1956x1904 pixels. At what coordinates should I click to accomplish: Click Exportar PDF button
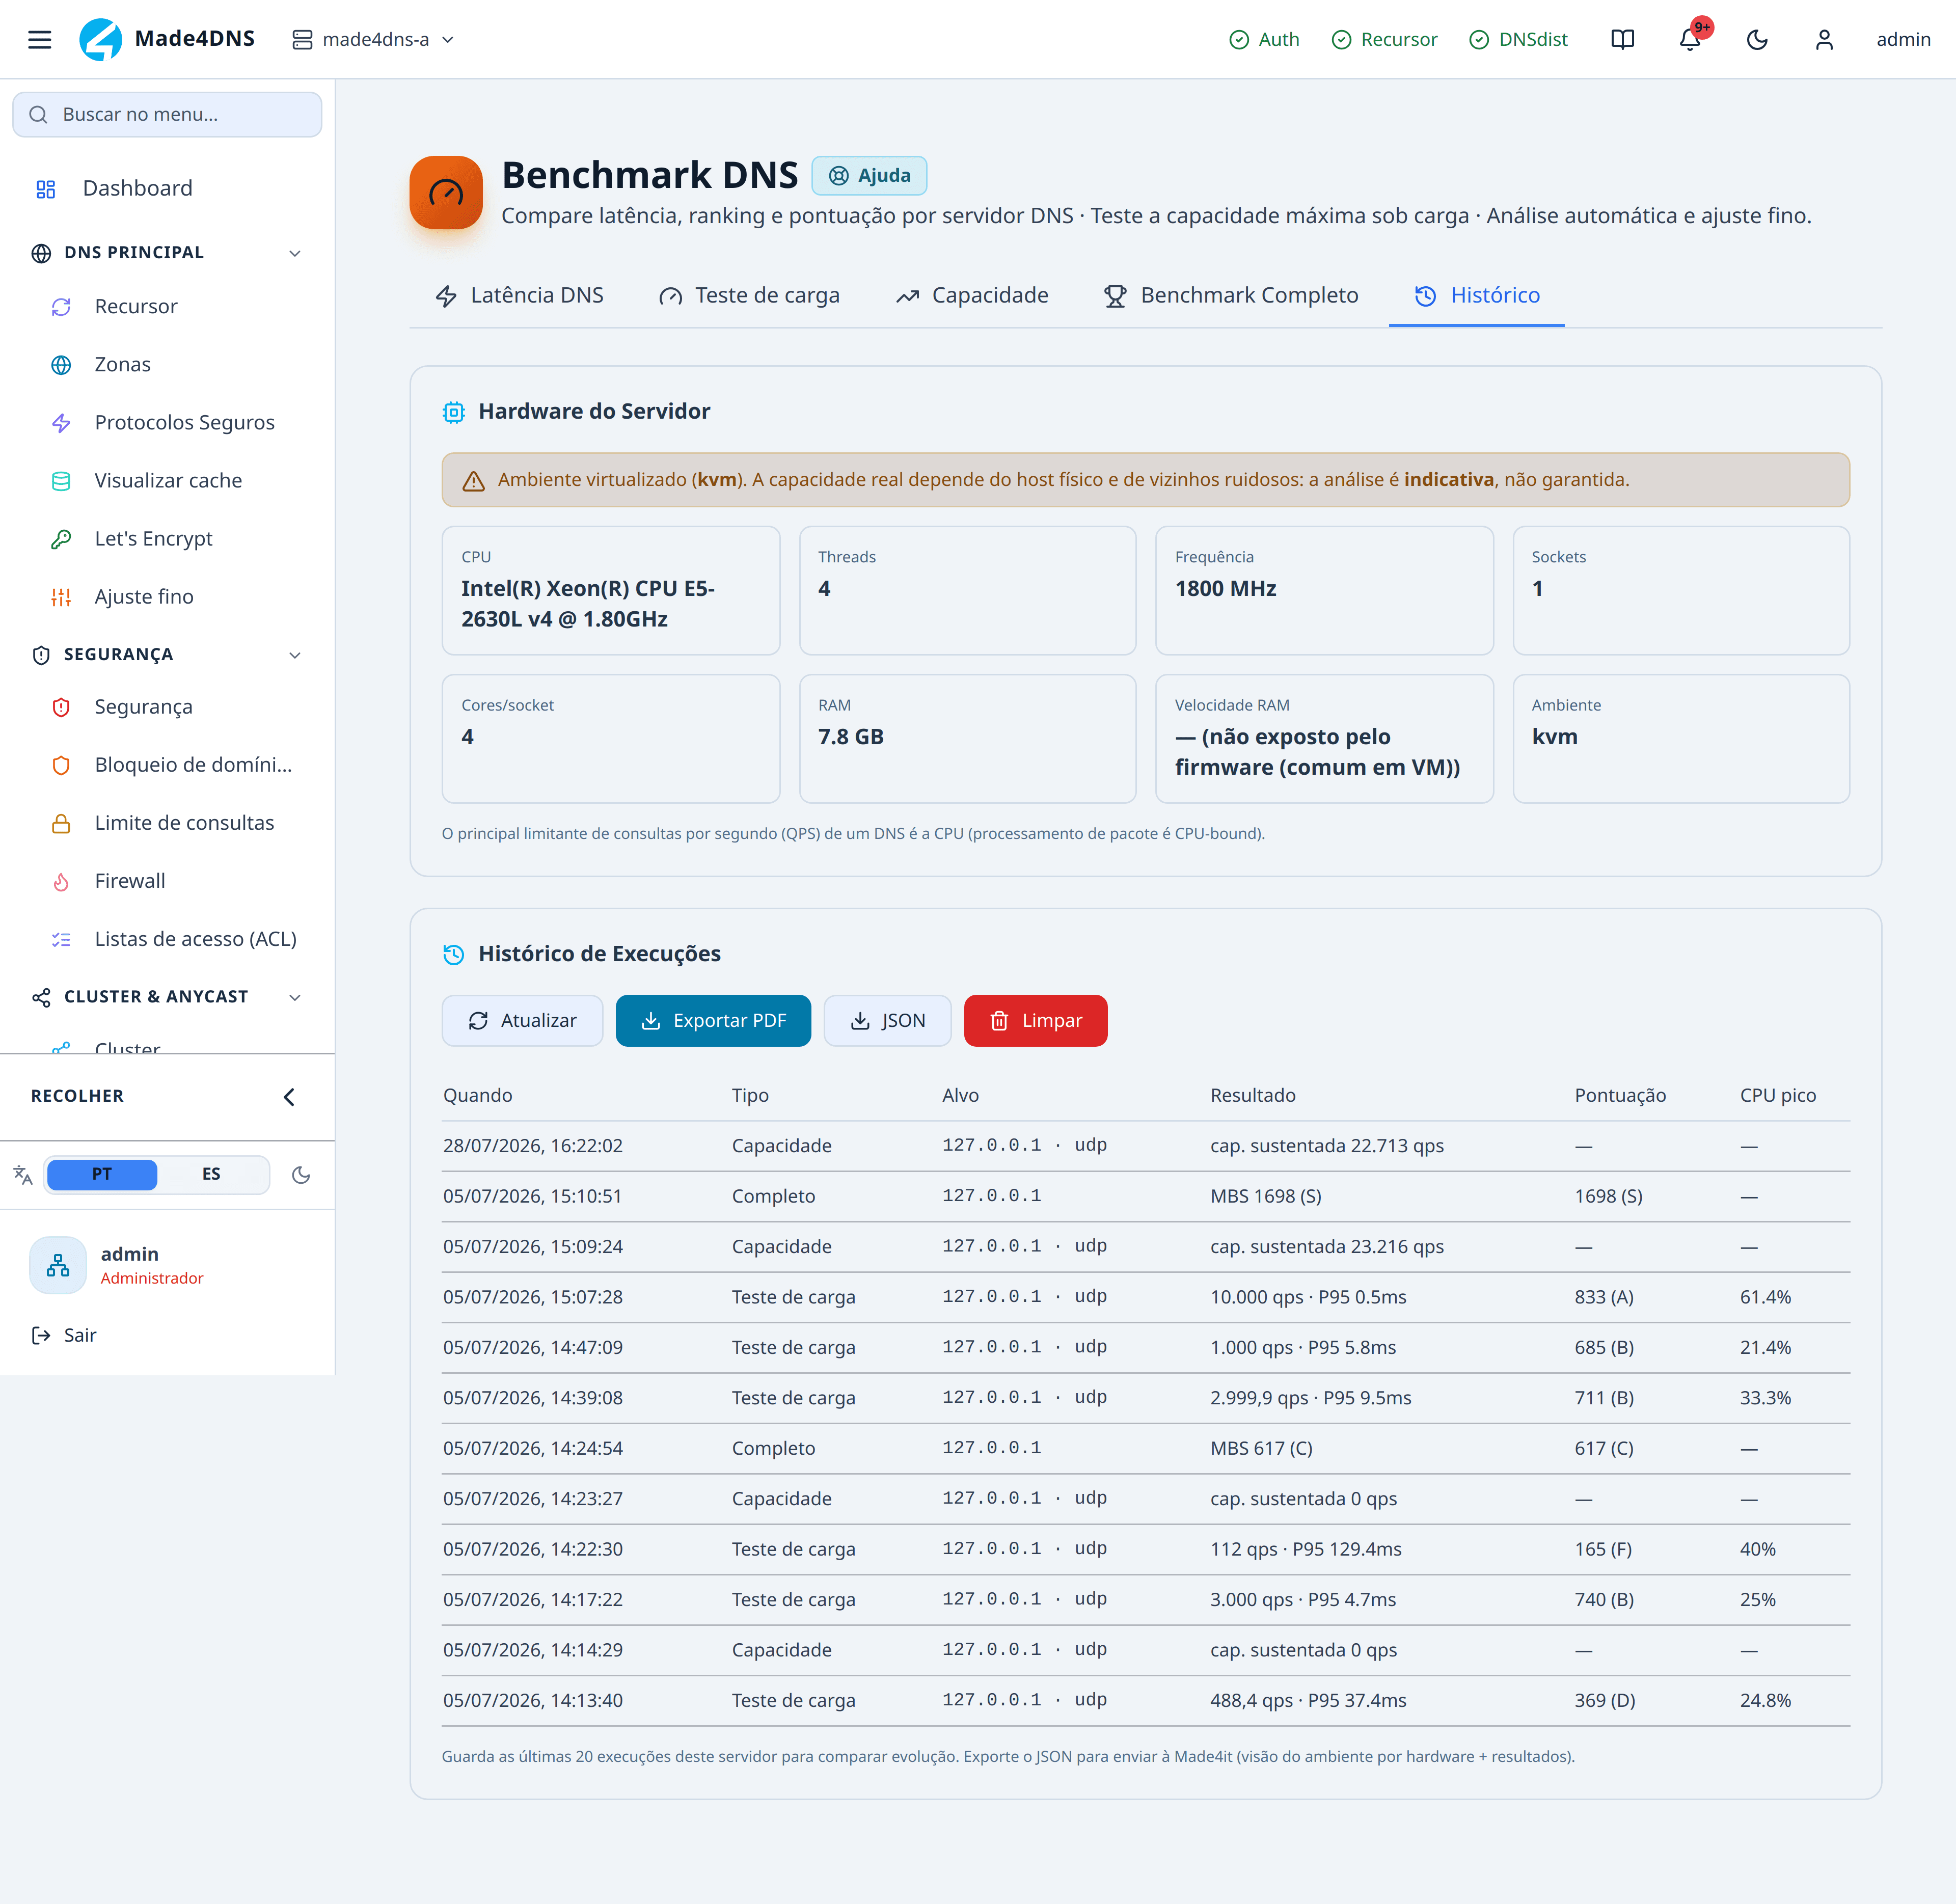713,1021
